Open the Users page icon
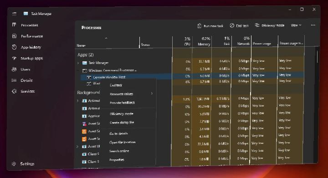328x178 pixels. pos(14,69)
